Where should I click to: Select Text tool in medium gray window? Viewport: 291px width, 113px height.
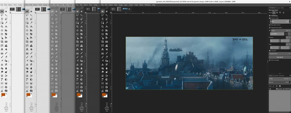pyautogui.click(x=52, y=49)
